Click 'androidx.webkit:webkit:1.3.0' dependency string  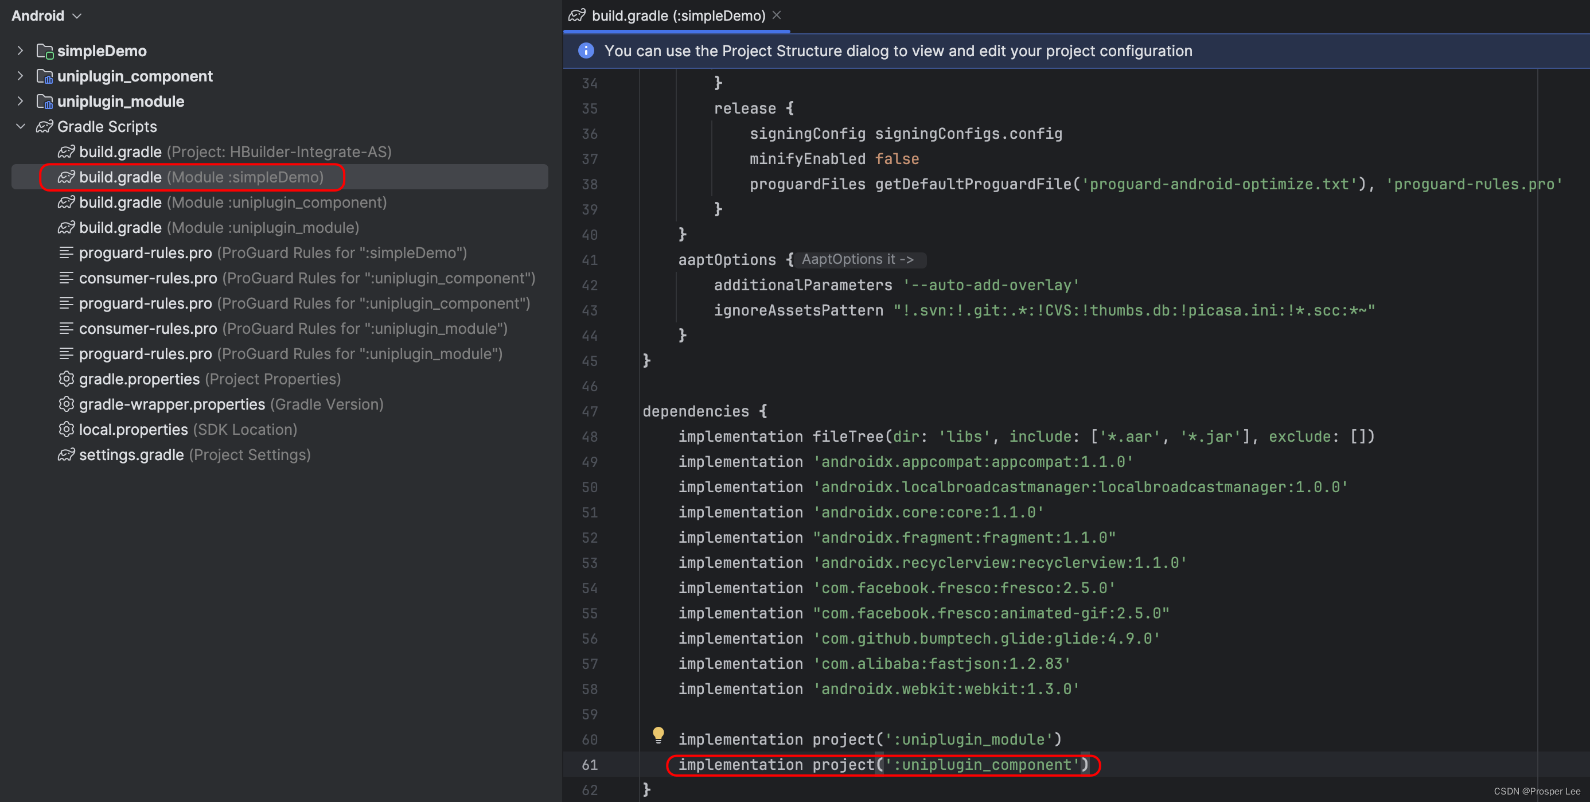click(946, 689)
